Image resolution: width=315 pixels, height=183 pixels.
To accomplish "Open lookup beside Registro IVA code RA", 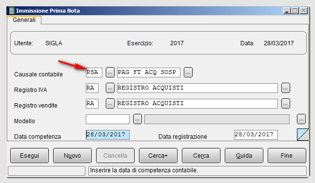I will (110, 88).
